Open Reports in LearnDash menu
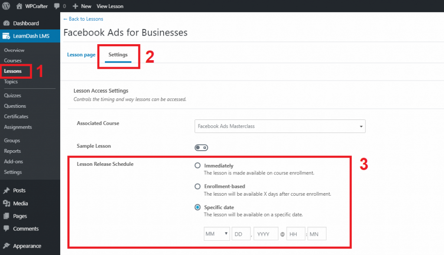The width and height of the screenshot is (444, 255). (13, 151)
